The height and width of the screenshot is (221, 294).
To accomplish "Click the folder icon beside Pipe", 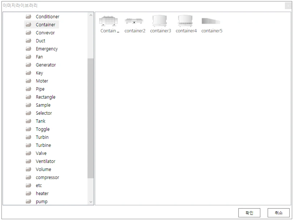I will click(28, 89).
